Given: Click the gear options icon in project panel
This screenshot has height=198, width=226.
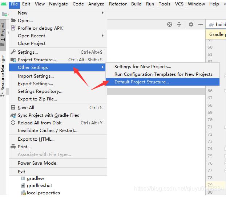Looking at the screenshot, I should pyautogui.click(x=191, y=24).
